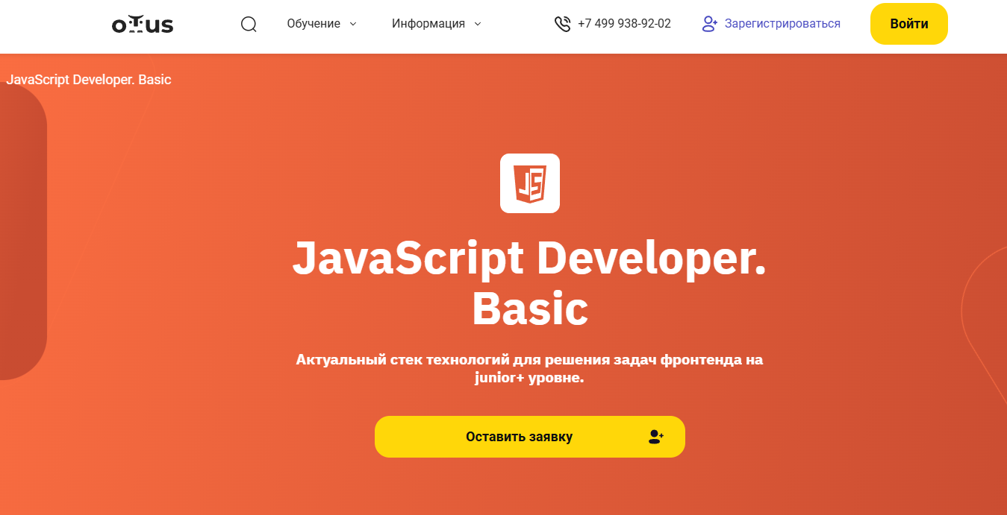The image size is (1007, 515).
Task: Click the dark rounded shape on left edge
Action: (21, 231)
